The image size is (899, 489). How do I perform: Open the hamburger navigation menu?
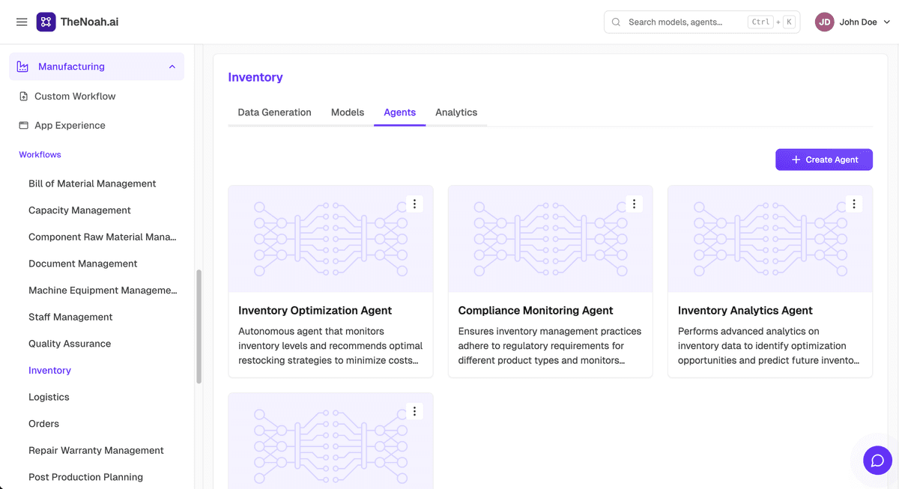[x=22, y=22]
